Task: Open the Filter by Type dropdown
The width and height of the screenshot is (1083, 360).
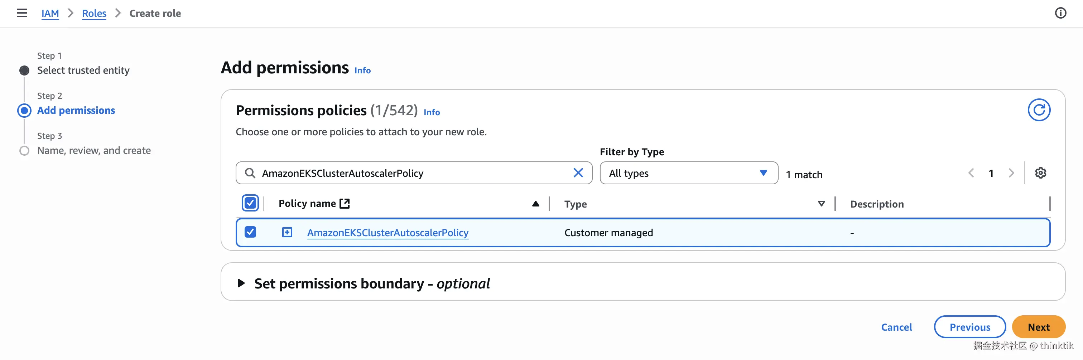Action: [688, 172]
